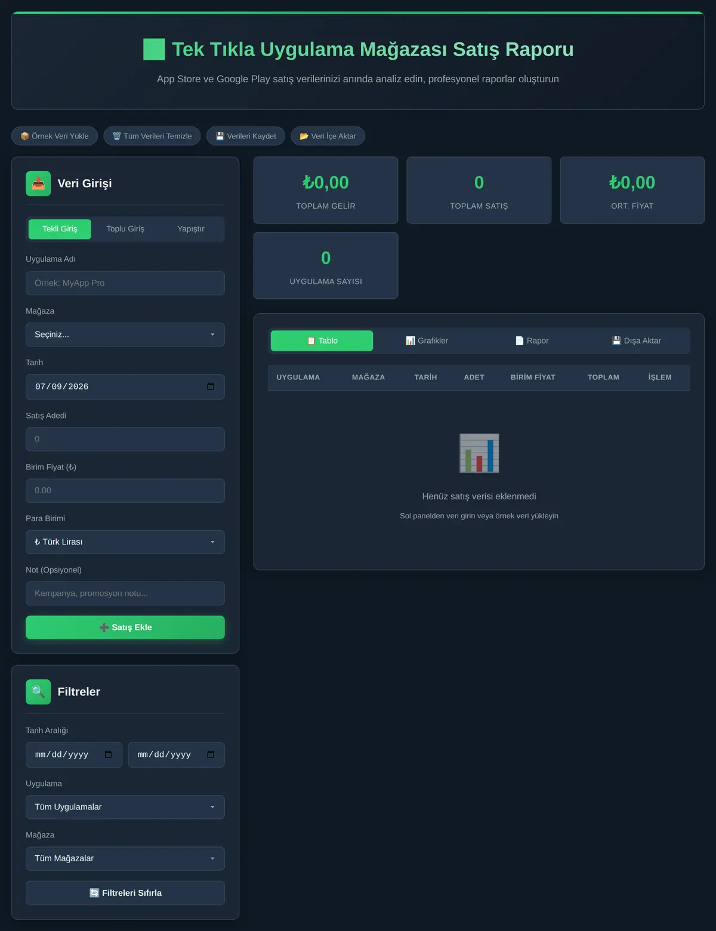Expand the Tüm Mağazalar filter dropdown

(x=125, y=859)
